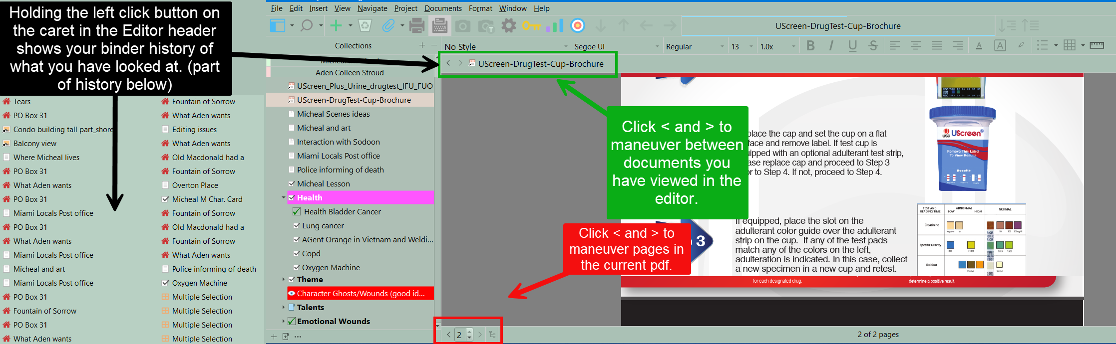Click the Compose mode typewriter icon
This screenshot has height=344, width=1116.
[x=439, y=25]
